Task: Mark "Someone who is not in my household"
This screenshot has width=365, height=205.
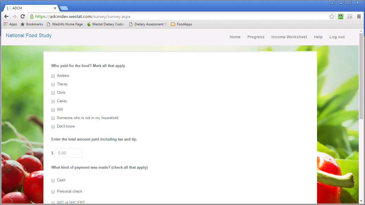Action: coord(53,118)
